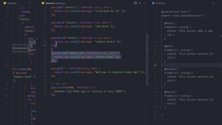Click res.json(200, in Nodejs.js
Viewport: 222px width, 125px height.
(23, 69)
